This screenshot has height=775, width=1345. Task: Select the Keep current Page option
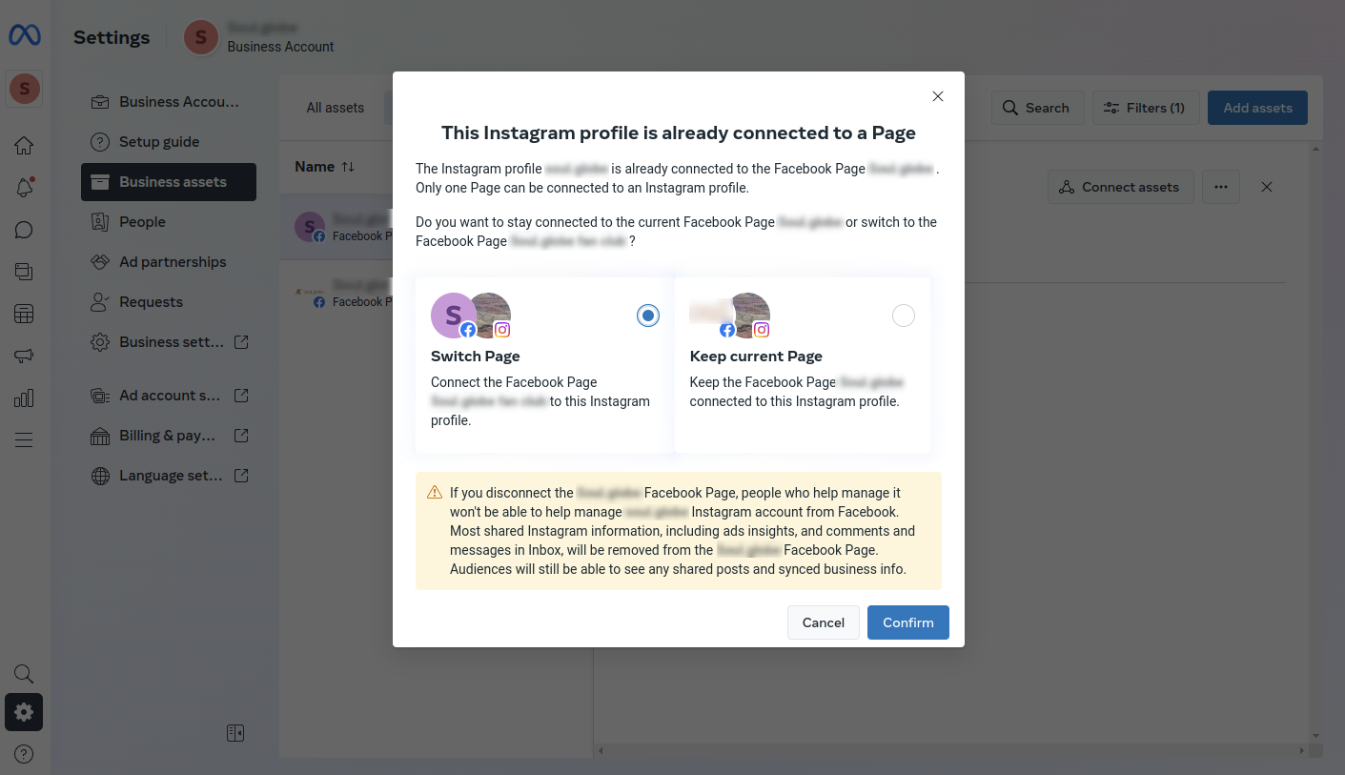(903, 316)
